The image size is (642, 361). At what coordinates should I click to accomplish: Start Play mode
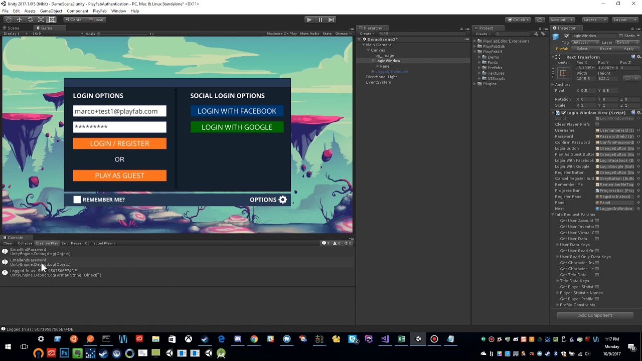point(309,20)
